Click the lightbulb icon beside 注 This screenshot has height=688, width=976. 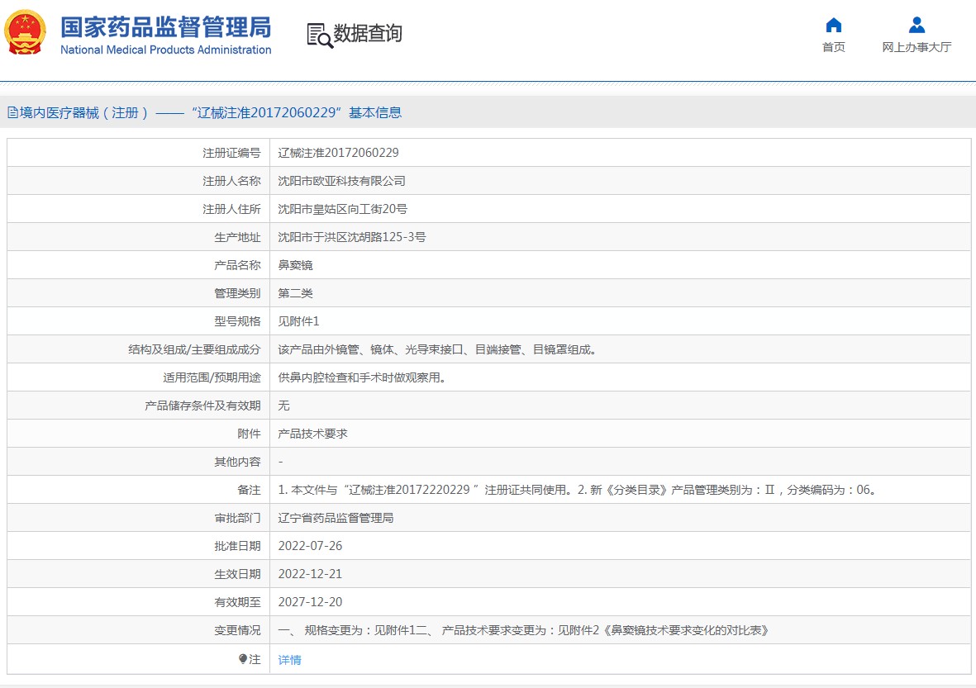(x=242, y=659)
